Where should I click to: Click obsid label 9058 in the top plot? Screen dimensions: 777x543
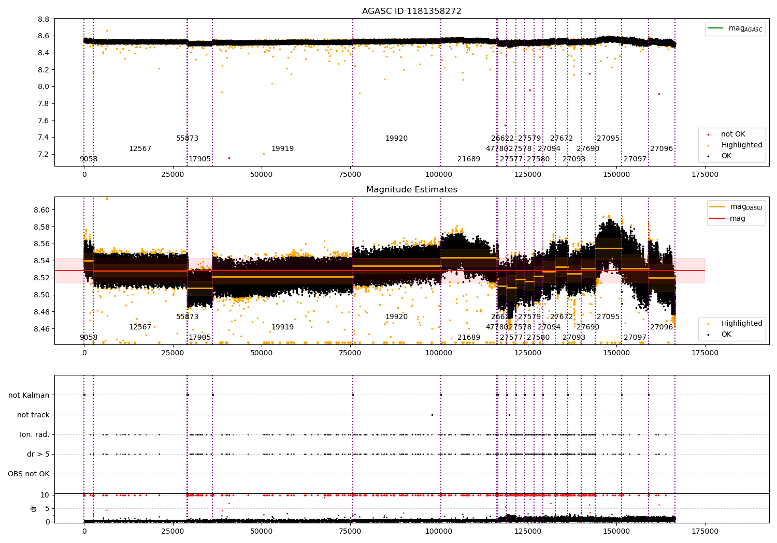click(89, 159)
